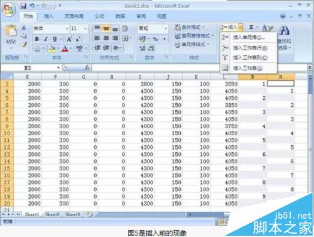The image size is (314, 237).
Task: Increase indent
Action: (x=106, y=48)
